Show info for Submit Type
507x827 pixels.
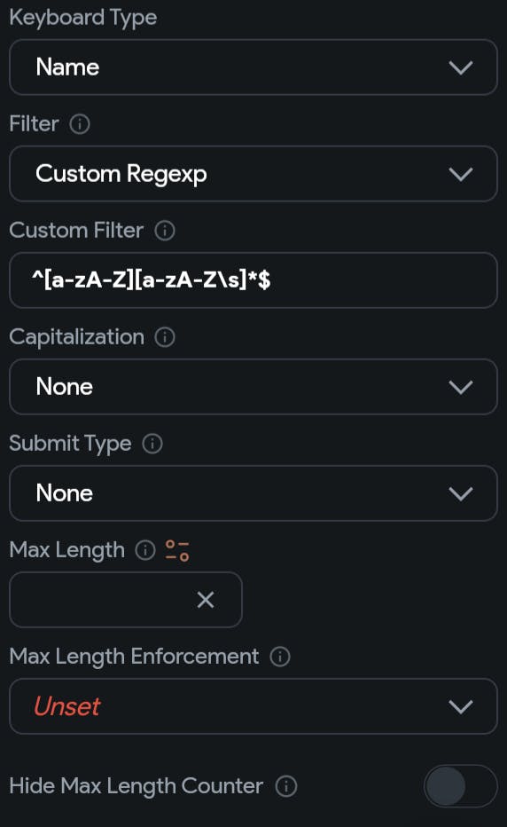pyautogui.click(x=152, y=444)
